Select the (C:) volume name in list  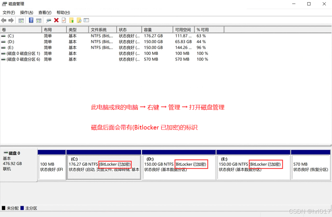tap(11, 36)
